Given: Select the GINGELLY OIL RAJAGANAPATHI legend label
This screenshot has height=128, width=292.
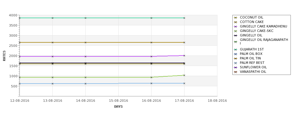Looking at the screenshot, I should [264, 41].
